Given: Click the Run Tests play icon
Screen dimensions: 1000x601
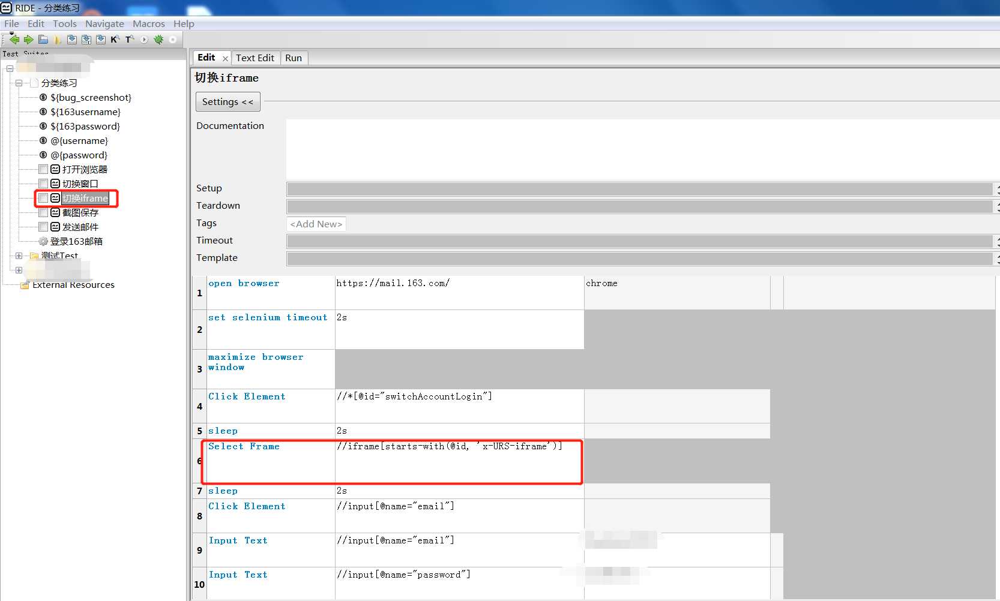Looking at the screenshot, I should (x=144, y=40).
